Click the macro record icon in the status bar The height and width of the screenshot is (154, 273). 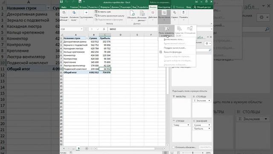(x=71, y=153)
